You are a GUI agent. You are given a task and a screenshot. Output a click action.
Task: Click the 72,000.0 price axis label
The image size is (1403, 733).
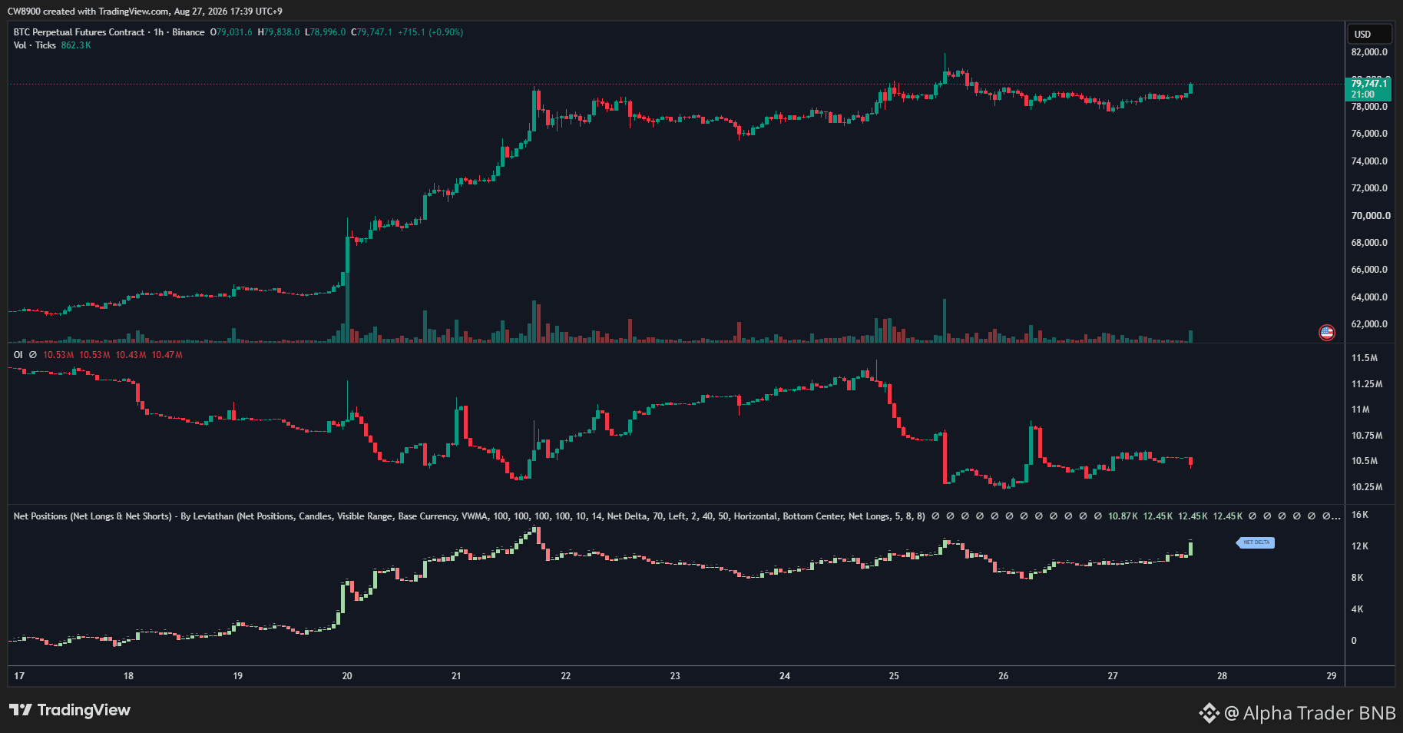pyautogui.click(x=1369, y=188)
